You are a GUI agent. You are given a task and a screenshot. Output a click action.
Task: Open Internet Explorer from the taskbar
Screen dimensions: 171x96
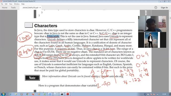10,94
